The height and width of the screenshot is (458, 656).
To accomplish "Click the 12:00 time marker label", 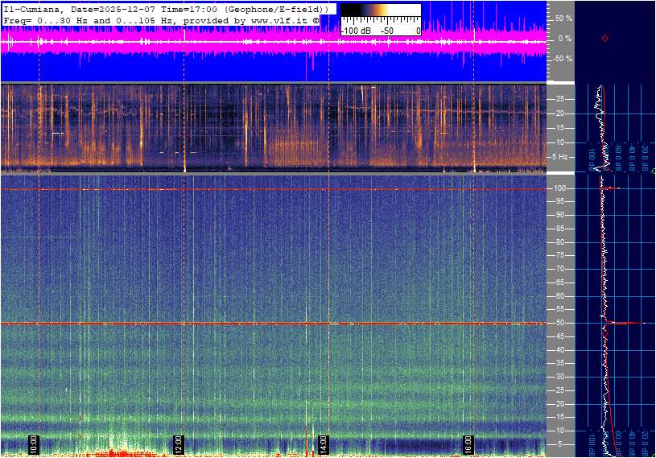I will (178, 444).
